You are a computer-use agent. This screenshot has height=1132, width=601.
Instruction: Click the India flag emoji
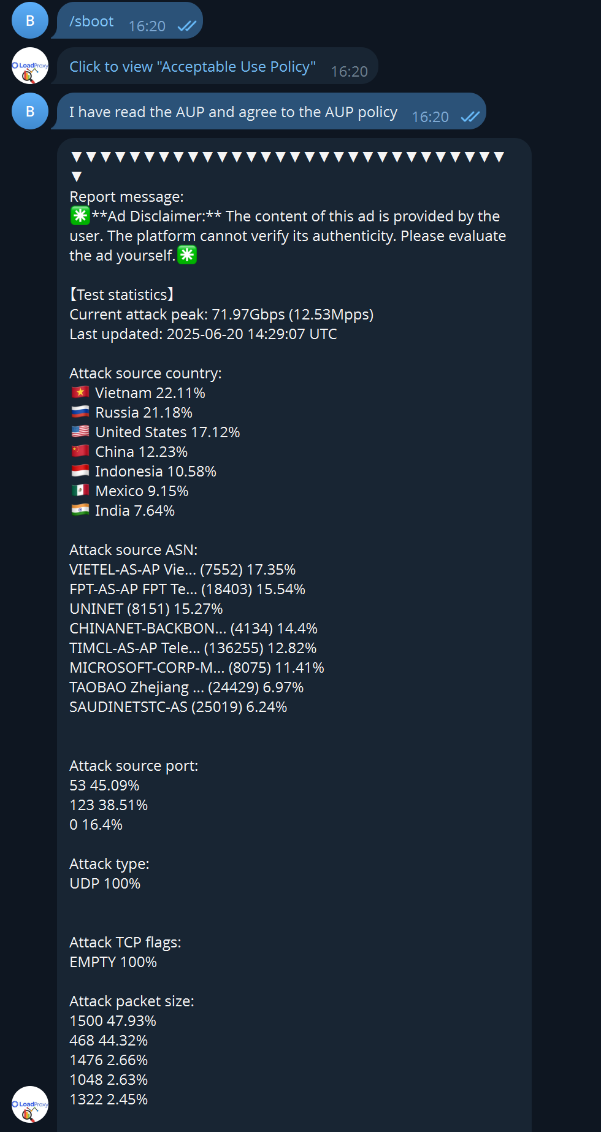click(x=80, y=510)
